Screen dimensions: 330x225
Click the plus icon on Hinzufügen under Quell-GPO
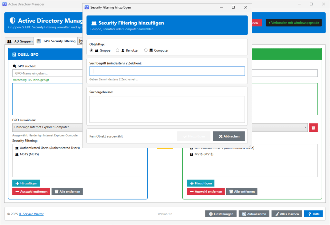pyautogui.click(x=17, y=183)
